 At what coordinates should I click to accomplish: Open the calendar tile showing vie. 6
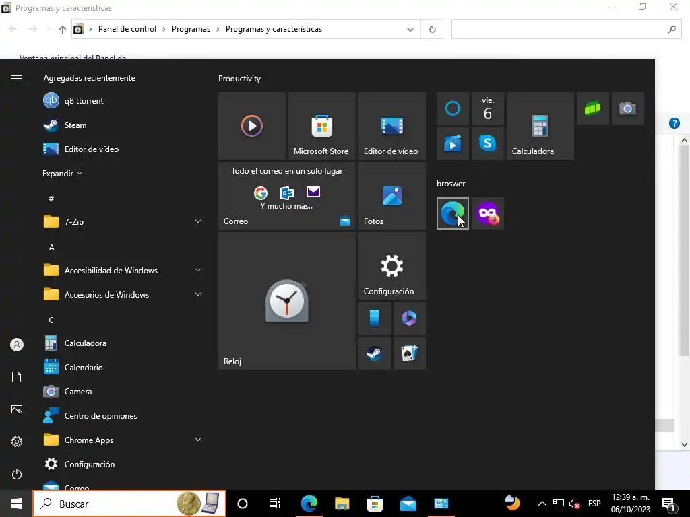click(x=488, y=108)
